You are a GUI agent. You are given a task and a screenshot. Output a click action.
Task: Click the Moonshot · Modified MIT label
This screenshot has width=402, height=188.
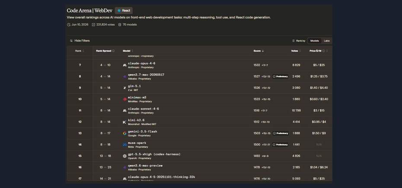click(142, 124)
